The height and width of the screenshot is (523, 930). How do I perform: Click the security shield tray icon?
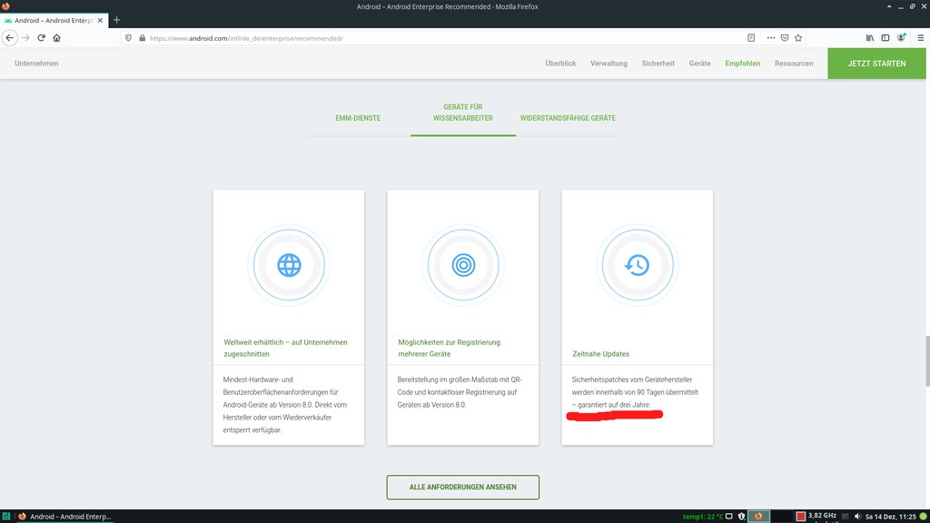pos(741,517)
